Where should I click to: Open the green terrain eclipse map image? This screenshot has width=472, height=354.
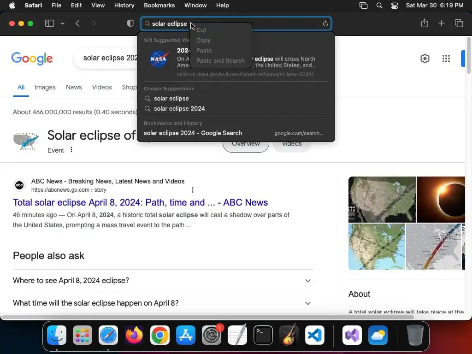coord(377,247)
